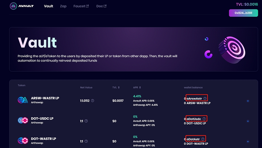Click Net Value help icon for DOT-WASTR

[86, 141]
